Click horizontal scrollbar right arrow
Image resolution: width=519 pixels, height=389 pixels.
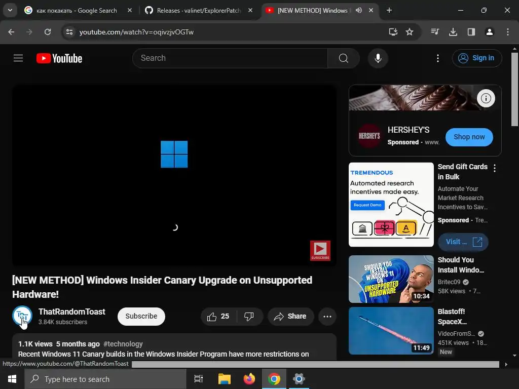tap(506, 364)
